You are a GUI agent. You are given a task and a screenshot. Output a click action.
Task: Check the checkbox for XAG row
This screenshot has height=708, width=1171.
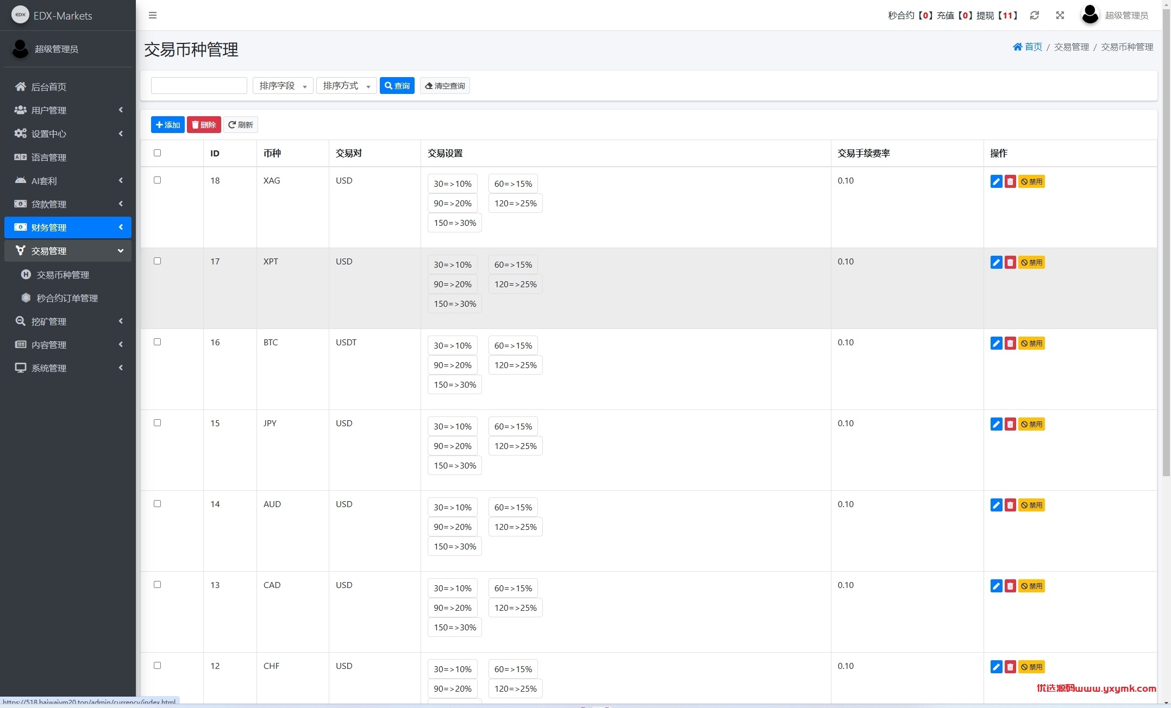(x=158, y=180)
